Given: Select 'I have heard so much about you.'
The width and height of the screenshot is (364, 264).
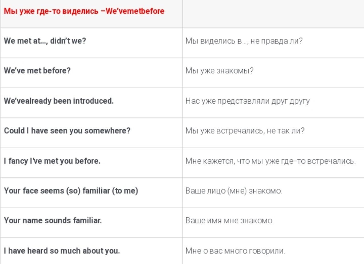Looking at the screenshot, I should 62,251.
